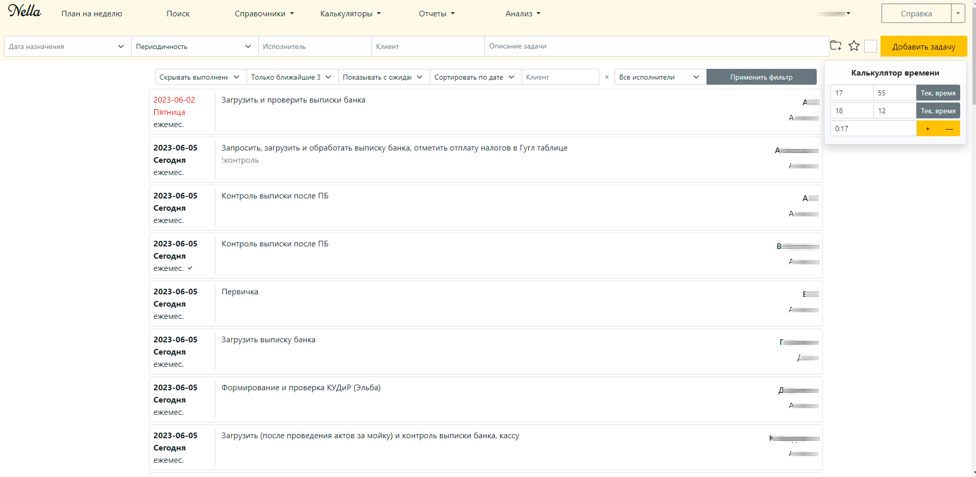Click the add-folder icon near the star

coord(836,46)
